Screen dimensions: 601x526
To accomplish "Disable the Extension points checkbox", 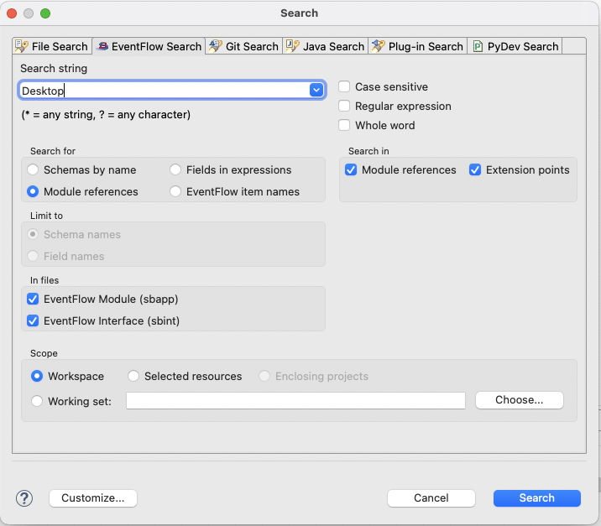I will [475, 170].
